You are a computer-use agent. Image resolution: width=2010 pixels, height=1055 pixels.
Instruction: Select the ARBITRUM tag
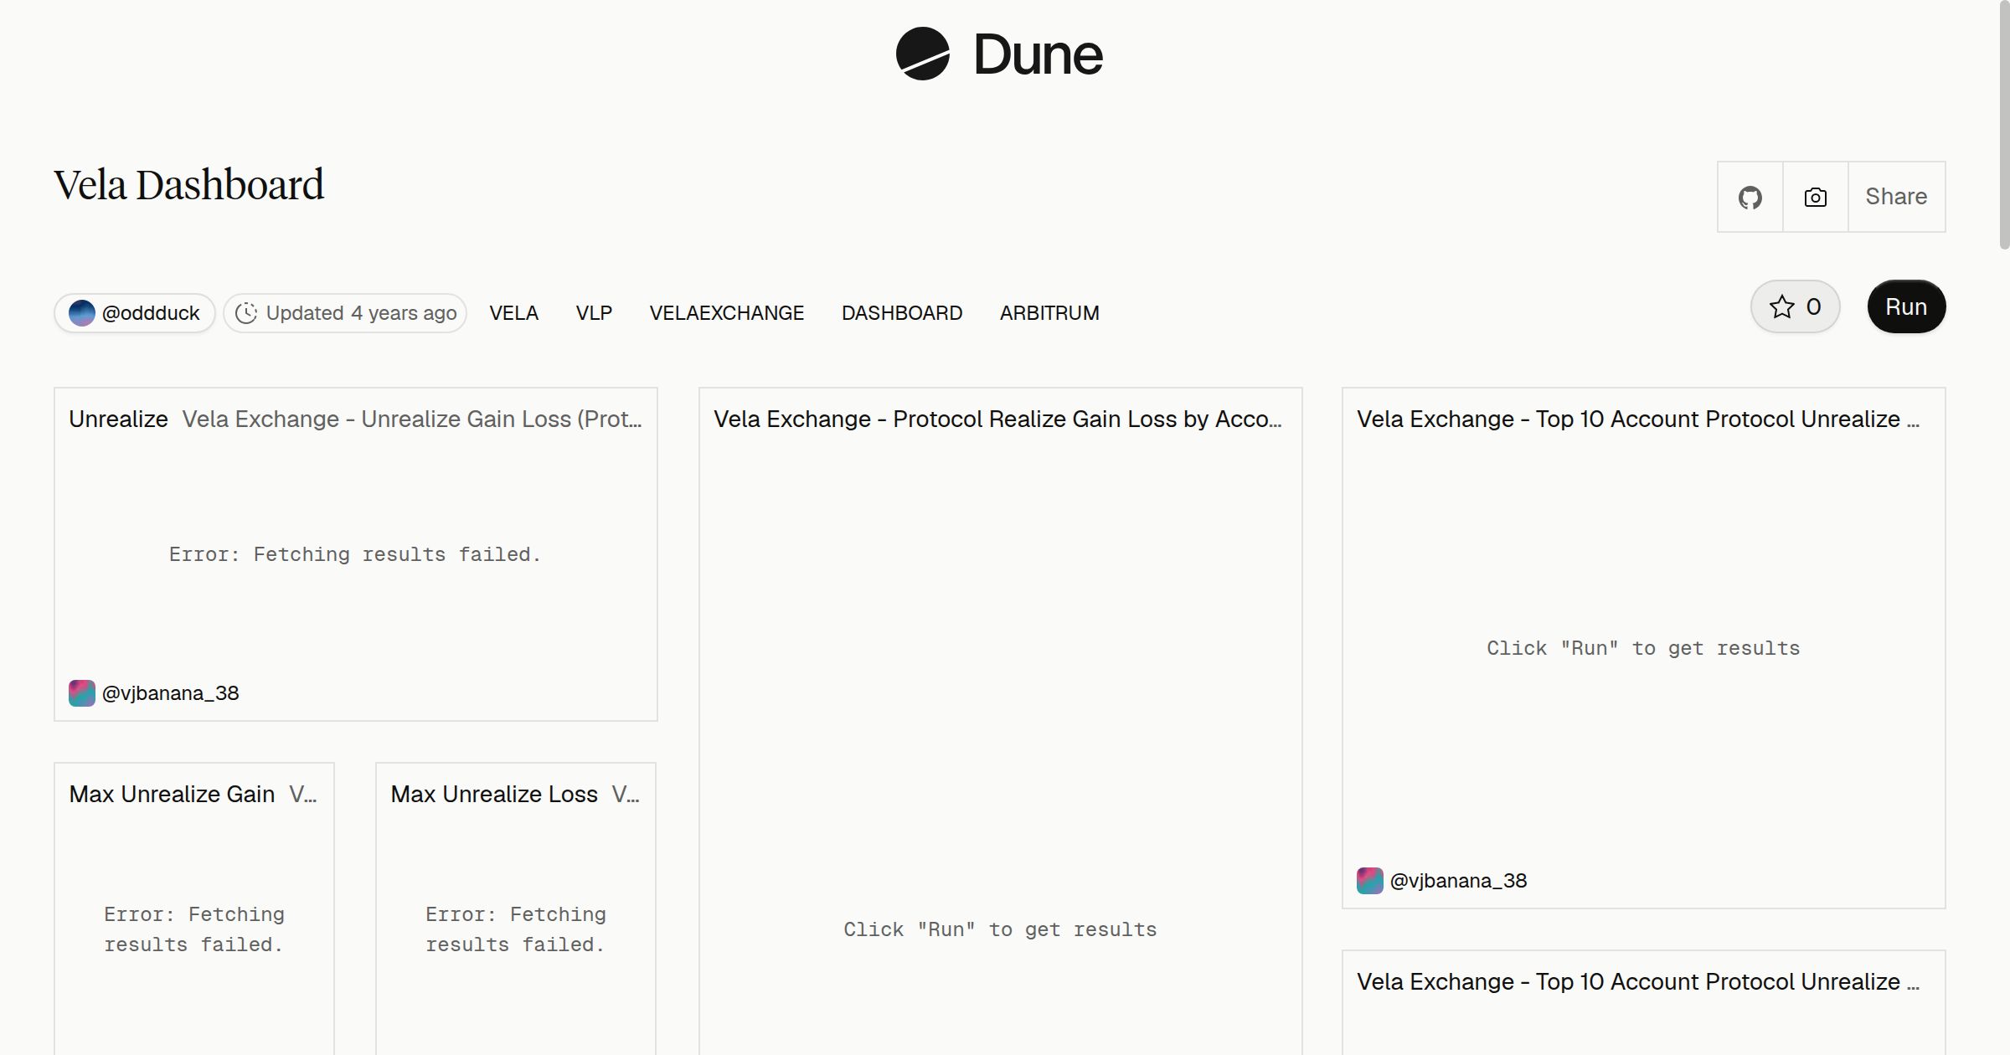pos(1049,313)
